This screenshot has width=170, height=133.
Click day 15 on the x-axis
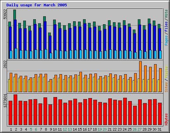click(80, 129)
